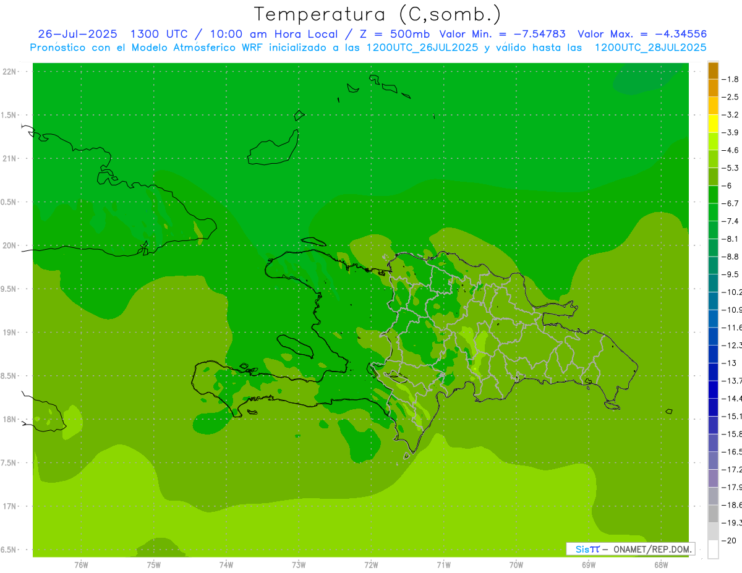Click the "-9.5" colorbar value

[x=730, y=274]
